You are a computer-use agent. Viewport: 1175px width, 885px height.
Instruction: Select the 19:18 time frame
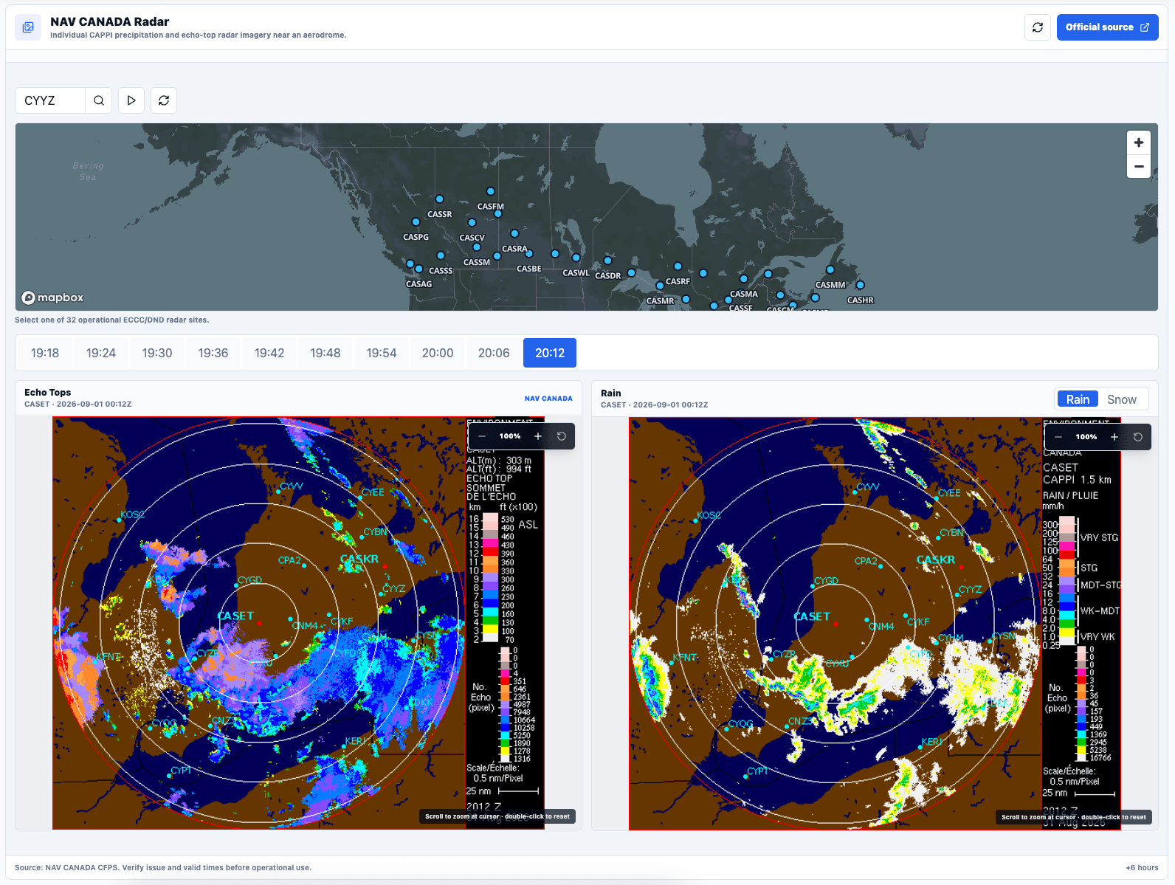[45, 353]
